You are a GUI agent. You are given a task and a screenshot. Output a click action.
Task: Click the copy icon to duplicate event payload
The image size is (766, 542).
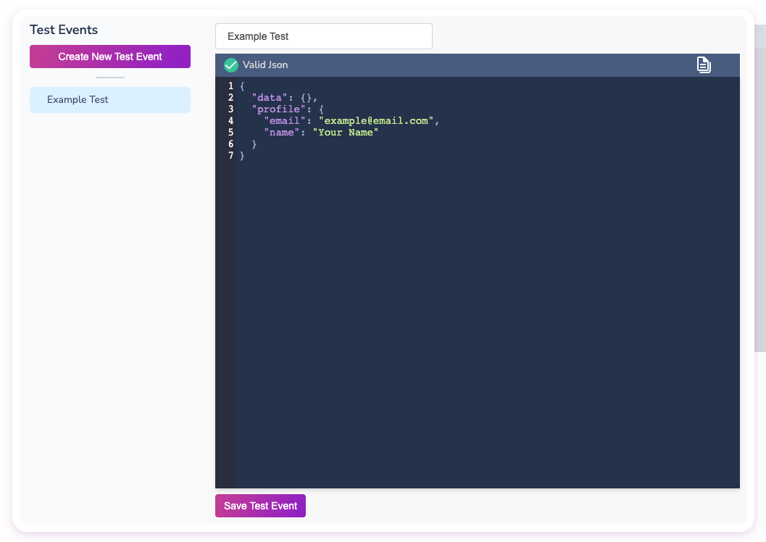pyautogui.click(x=704, y=64)
